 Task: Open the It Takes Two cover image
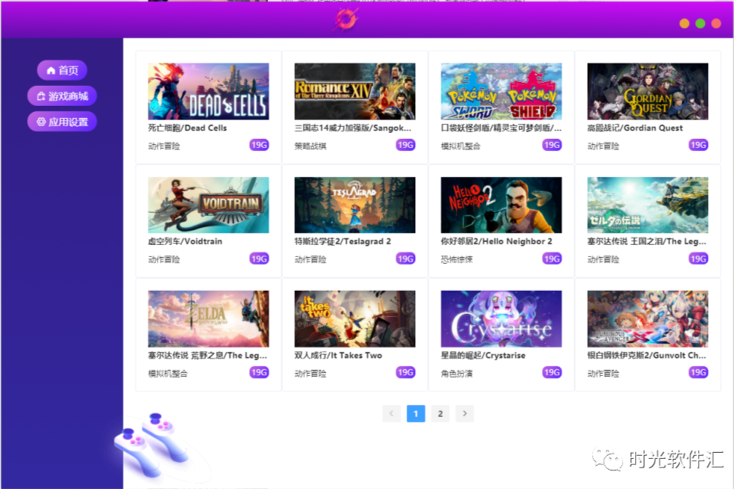coord(355,319)
